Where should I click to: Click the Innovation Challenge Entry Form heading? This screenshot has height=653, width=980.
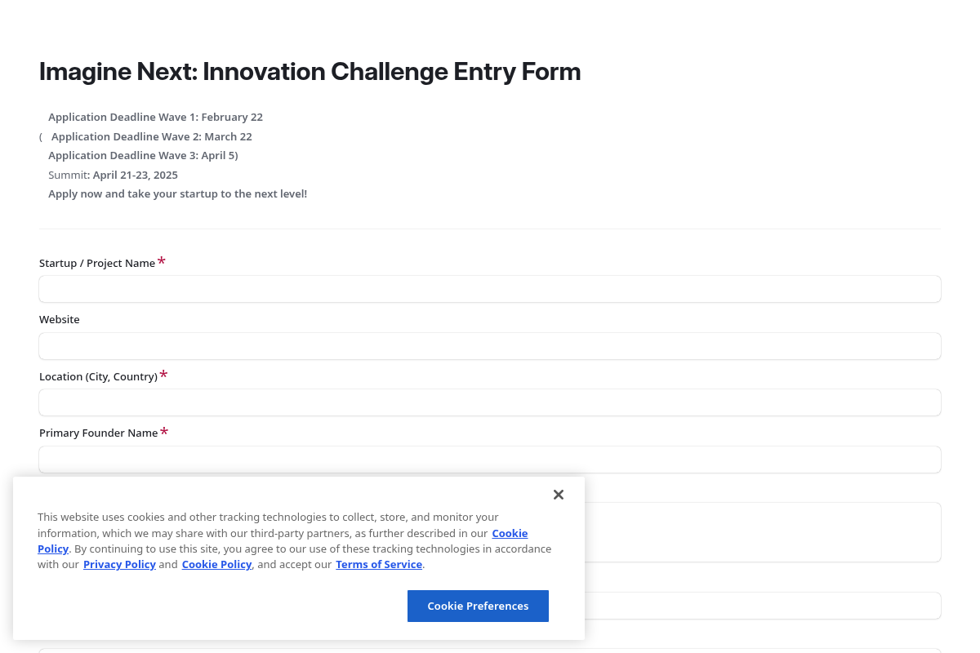tap(310, 72)
